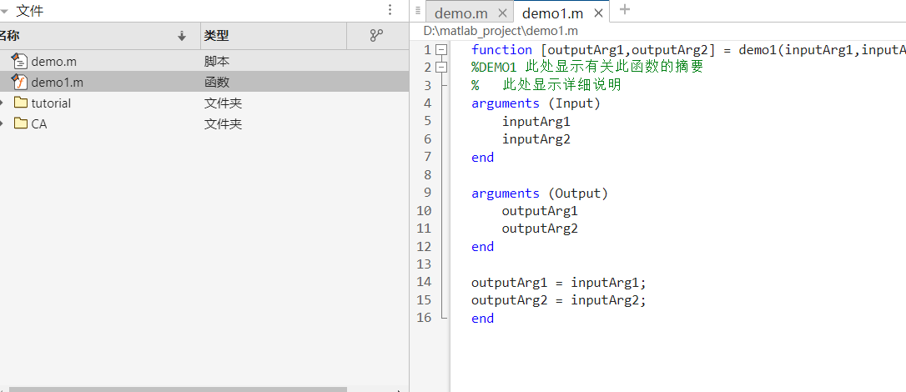Click inputArg1 on line 5
Image resolution: width=906 pixels, height=392 pixels.
click(536, 121)
